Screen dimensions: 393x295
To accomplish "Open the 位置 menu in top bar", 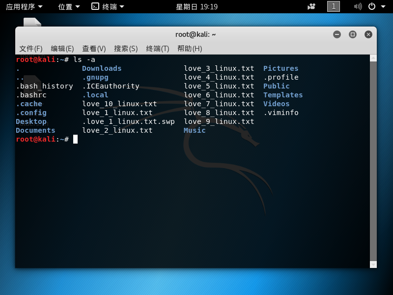I will [x=69, y=6].
